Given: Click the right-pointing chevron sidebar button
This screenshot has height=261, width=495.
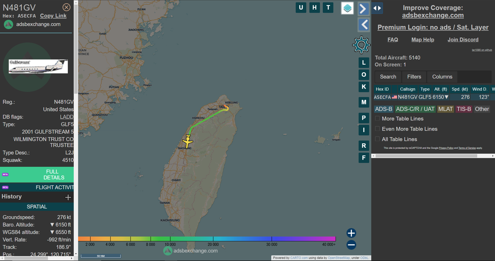Looking at the screenshot, I should (x=364, y=9).
